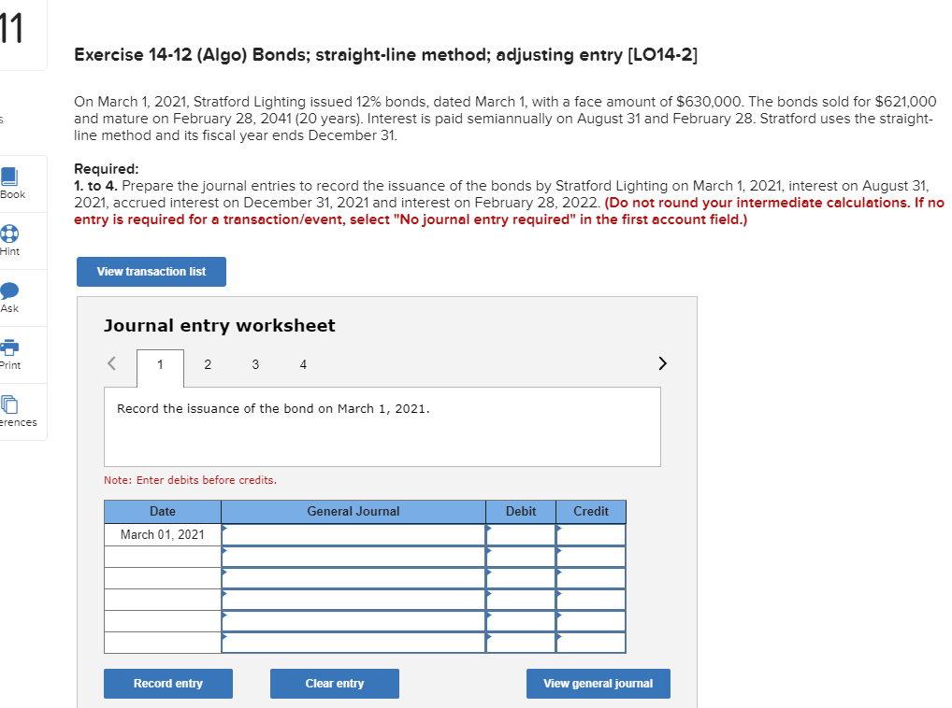Click the right chevron to see more requirements
952x708 pixels.
pos(662,363)
